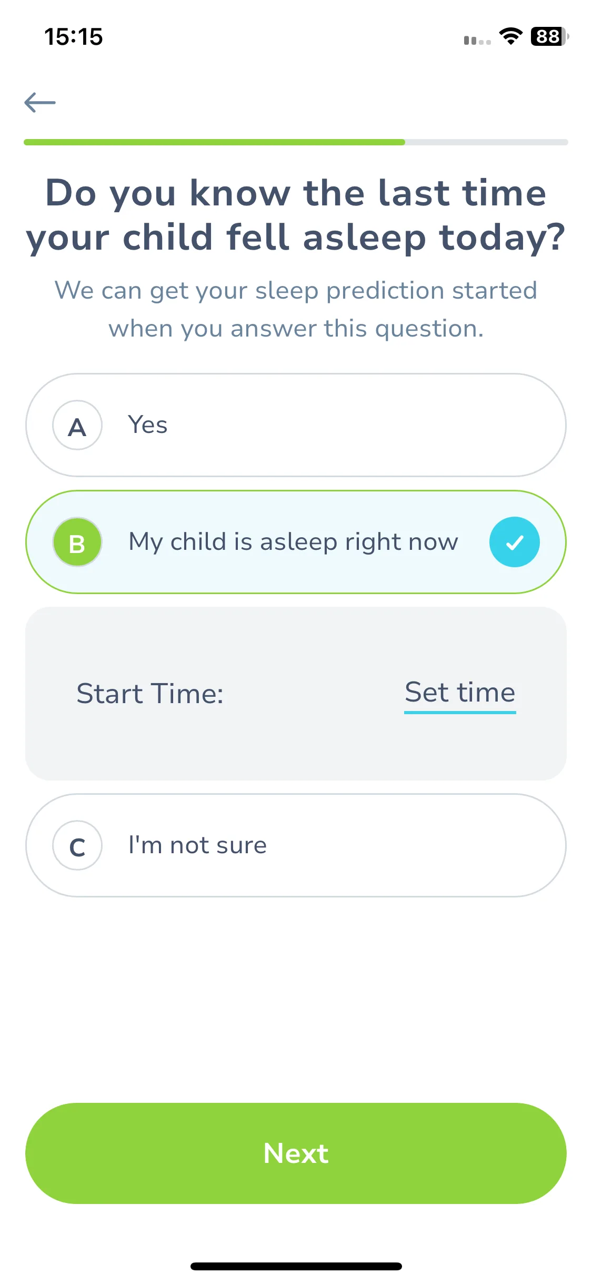This screenshot has height=1283, width=592.
Task: Tap the question heading text
Action: tap(296, 215)
